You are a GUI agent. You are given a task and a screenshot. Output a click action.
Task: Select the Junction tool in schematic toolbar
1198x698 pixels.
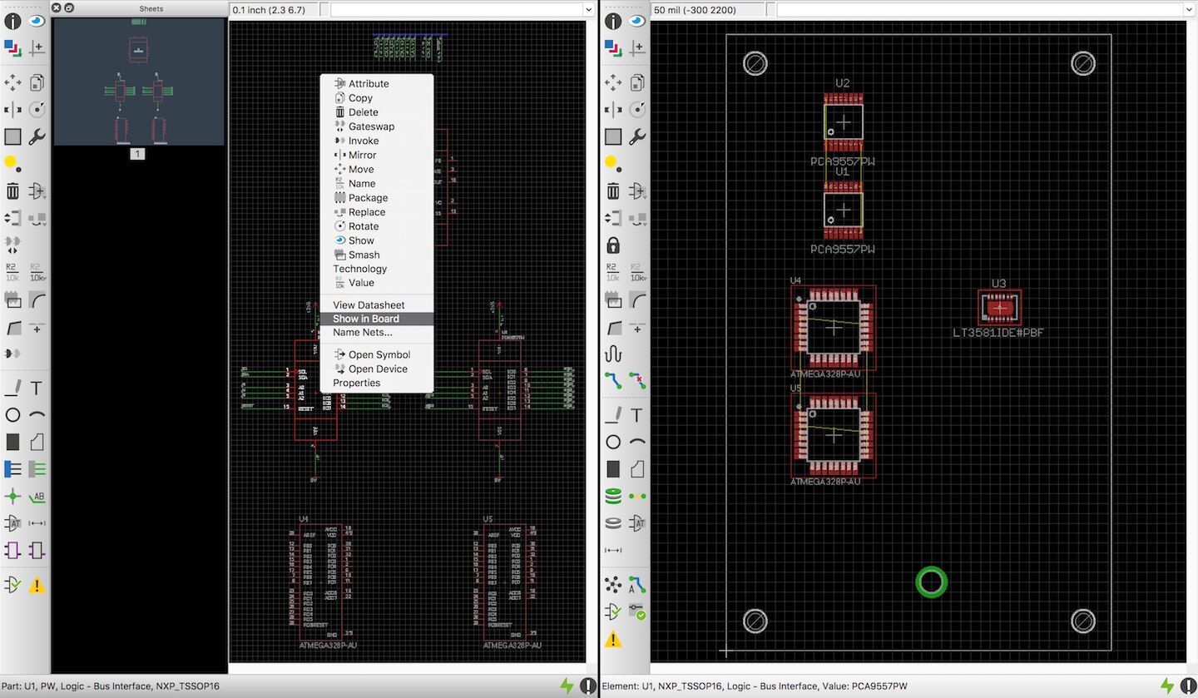[x=12, y=497]
